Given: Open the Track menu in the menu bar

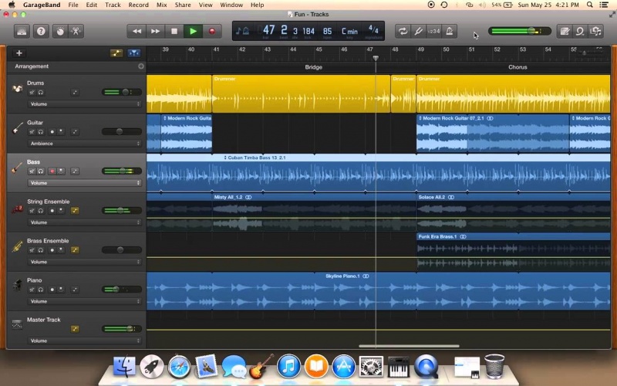Looking at the screenshot, I should (x=113, y=5).
